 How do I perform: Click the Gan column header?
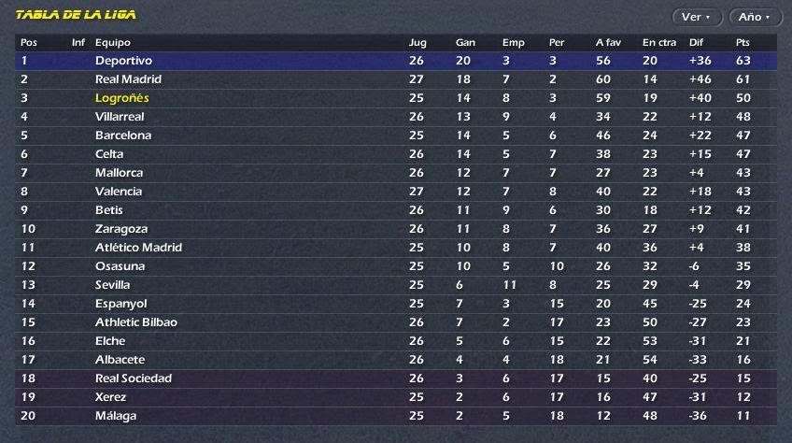pyautogui.click(x=465, y=42)
